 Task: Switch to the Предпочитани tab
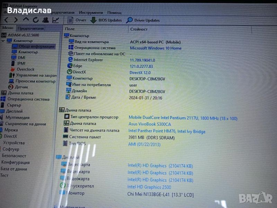click(30, 28)
